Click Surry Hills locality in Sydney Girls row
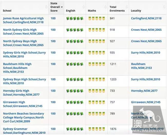Image resolution: width=167 pixels, height=135 pixels. [x=146, y=52]
